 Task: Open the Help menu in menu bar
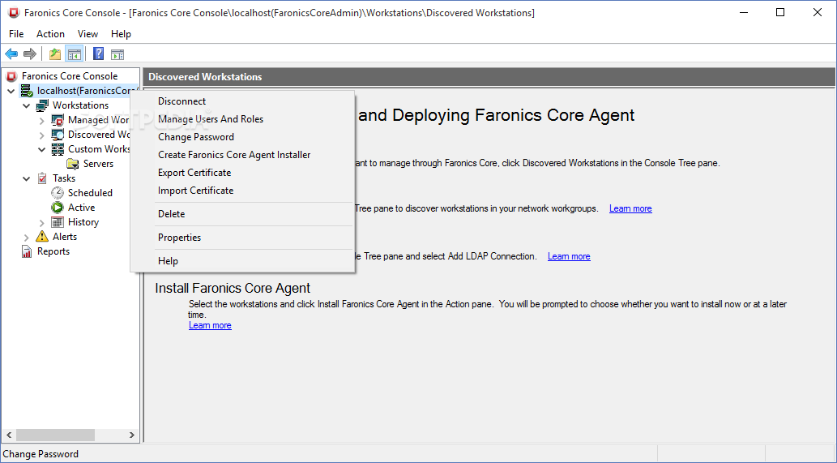click(122, 33)
